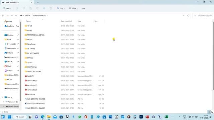Click New Volume (E:) in the breadcrumb
Image resolution: width=214 pixels, height=120 pixels.
click(39, 16)
